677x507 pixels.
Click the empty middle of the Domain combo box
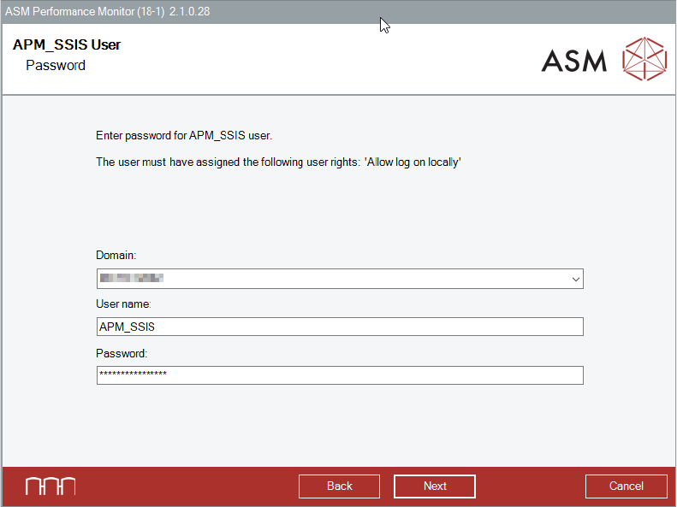pyautogui.click(x=359, y=279)
